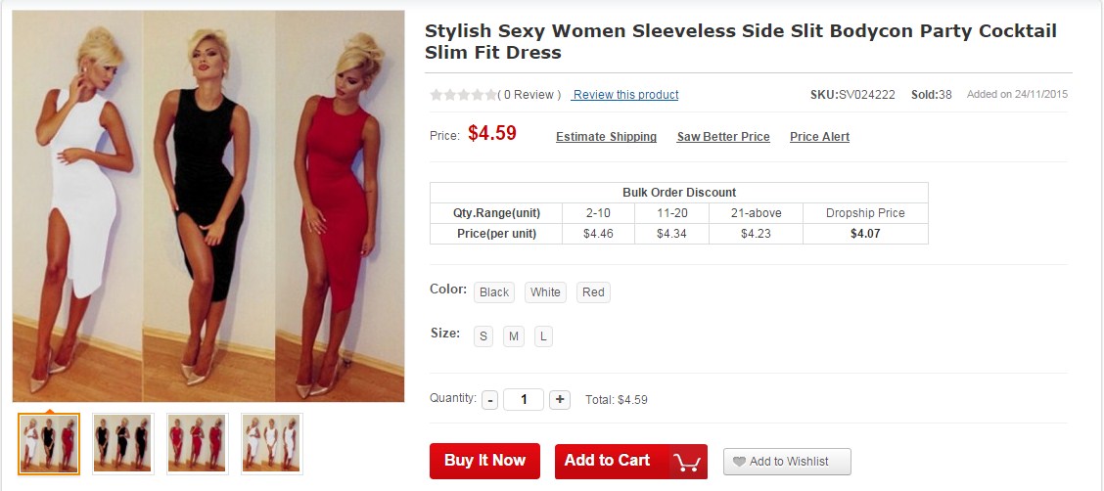This screenshot has height=491, width=1104.
Task: Select the Black color option
Action: [x=494, y=292]
